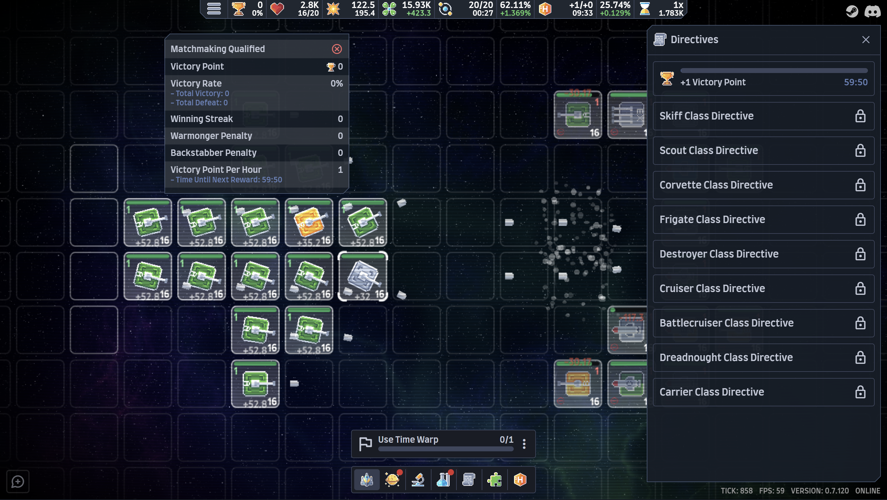Open the flask laboratory icon
This screenshot has width=887, height=500.
point(443,479)
